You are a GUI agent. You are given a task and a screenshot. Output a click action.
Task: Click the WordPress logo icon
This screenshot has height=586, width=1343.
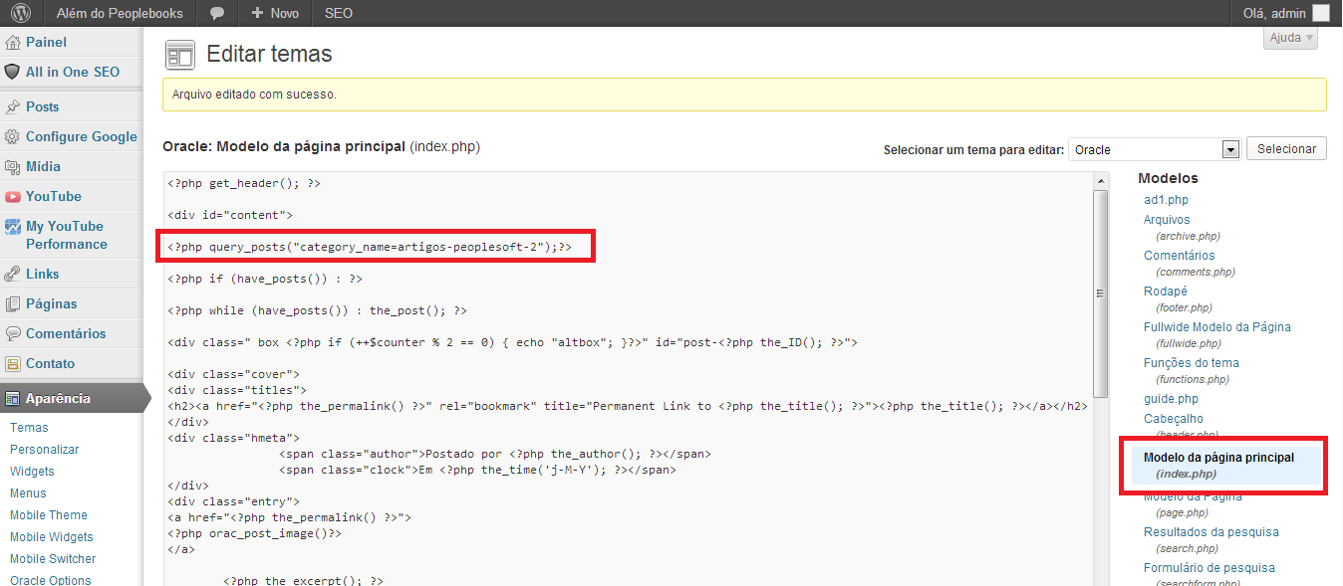pyautogui.click(x=21, y=13)
